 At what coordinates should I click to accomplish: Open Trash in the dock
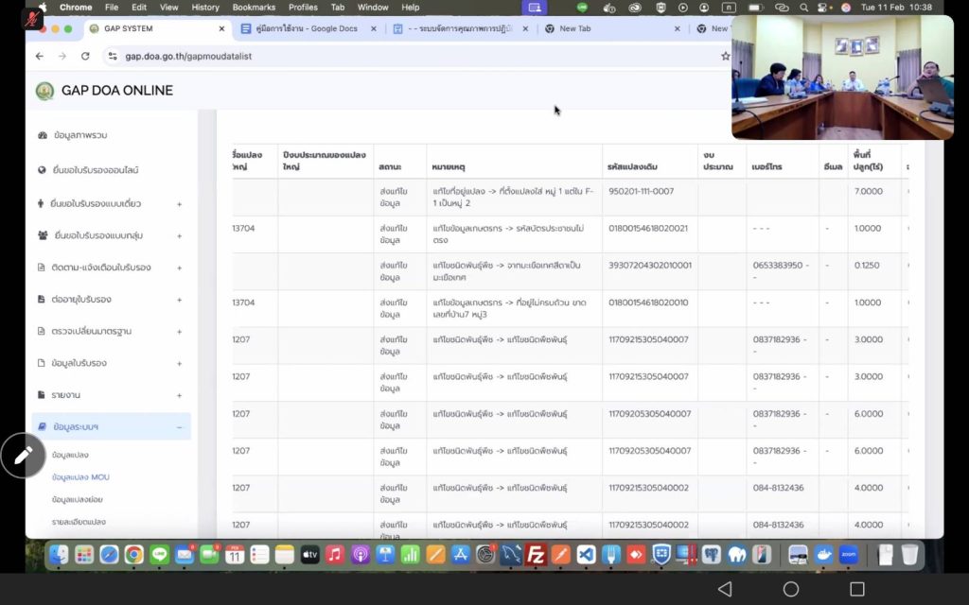click(x=909, y=554)
